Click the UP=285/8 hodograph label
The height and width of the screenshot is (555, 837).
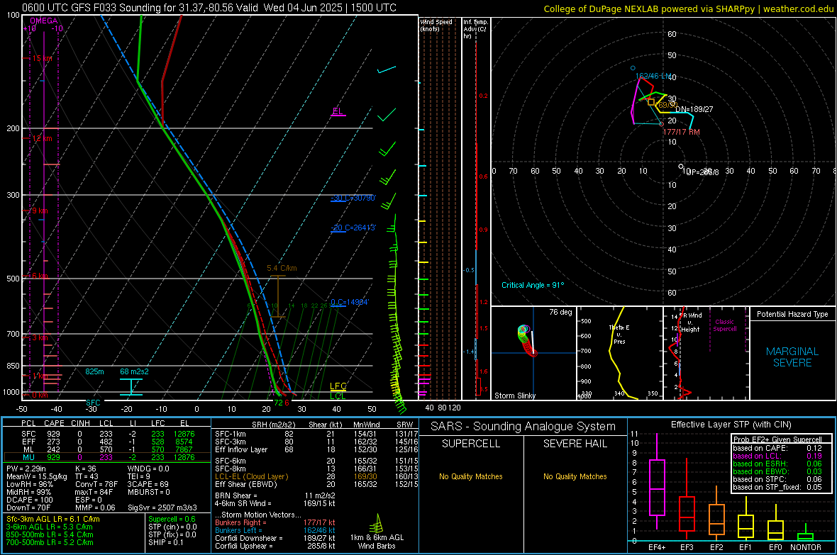(x=702, y=172)
